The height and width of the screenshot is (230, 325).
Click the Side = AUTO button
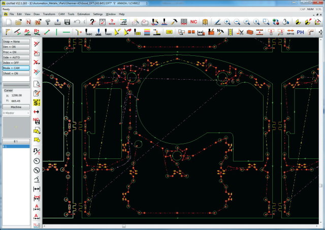[x=15, y=57]
